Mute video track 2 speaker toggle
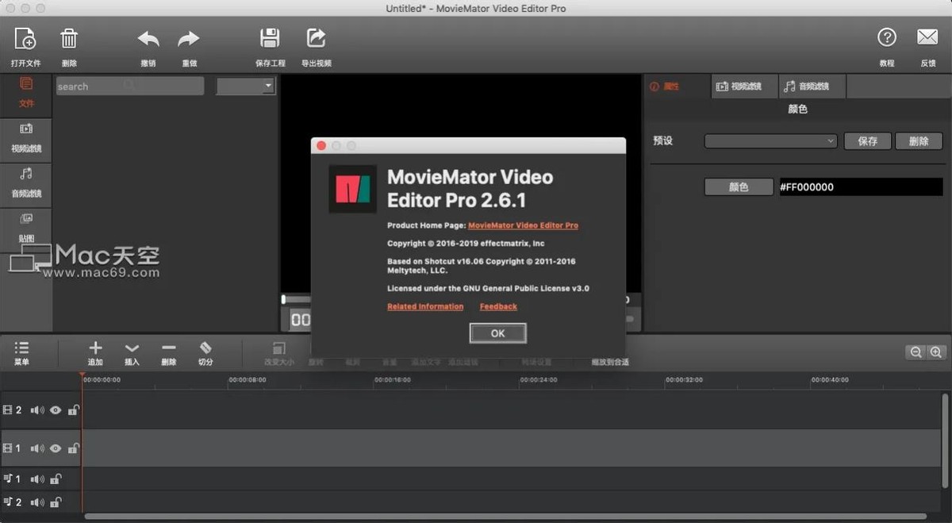This screenshot has height=523, width=952. point(36,410)
